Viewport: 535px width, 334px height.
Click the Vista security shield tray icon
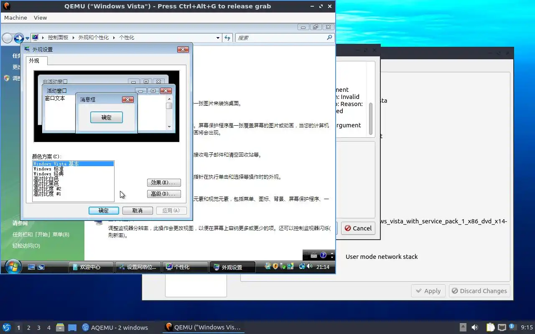(275, 266)
